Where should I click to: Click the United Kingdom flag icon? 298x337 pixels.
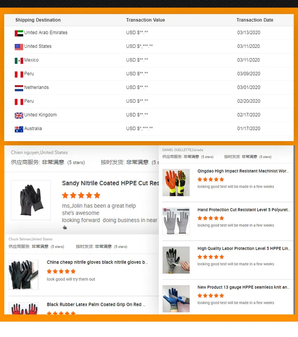pos(19,115)
